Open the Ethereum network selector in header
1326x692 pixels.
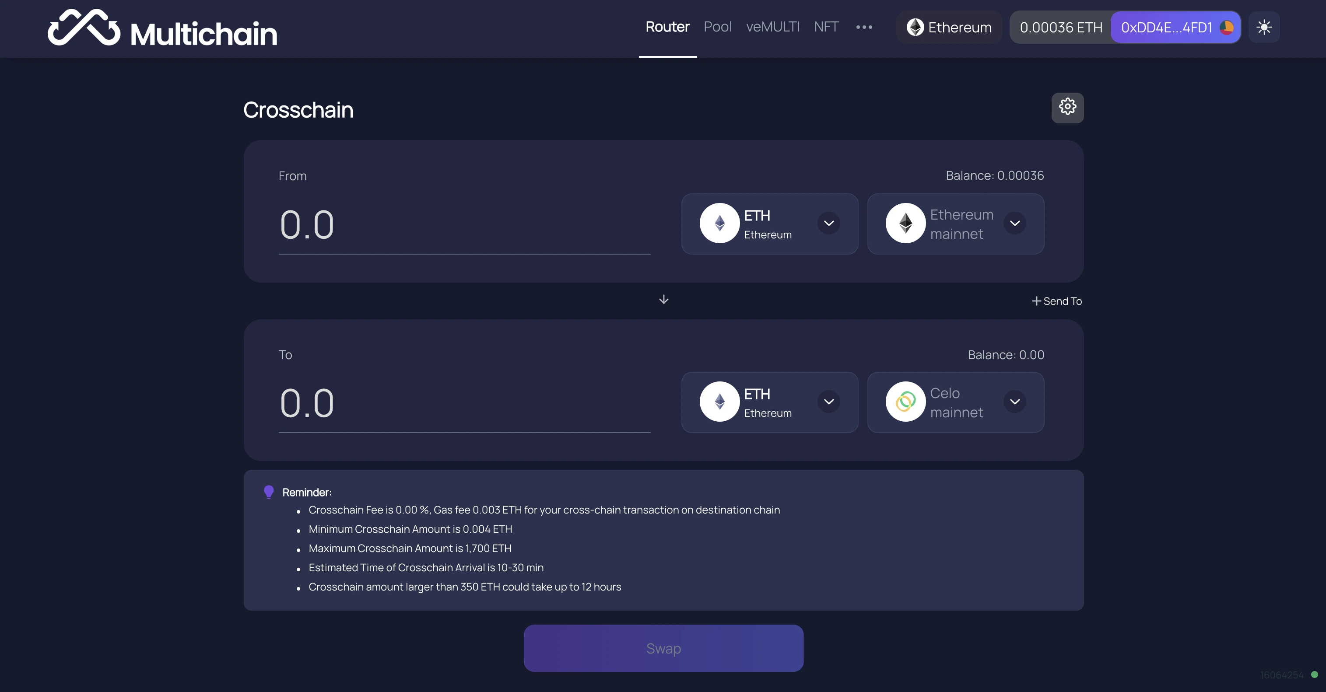(x=949, y=27)
